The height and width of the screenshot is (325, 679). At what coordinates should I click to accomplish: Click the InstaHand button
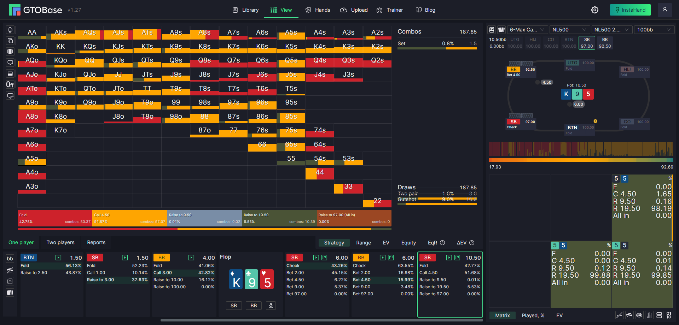point(630,10)
